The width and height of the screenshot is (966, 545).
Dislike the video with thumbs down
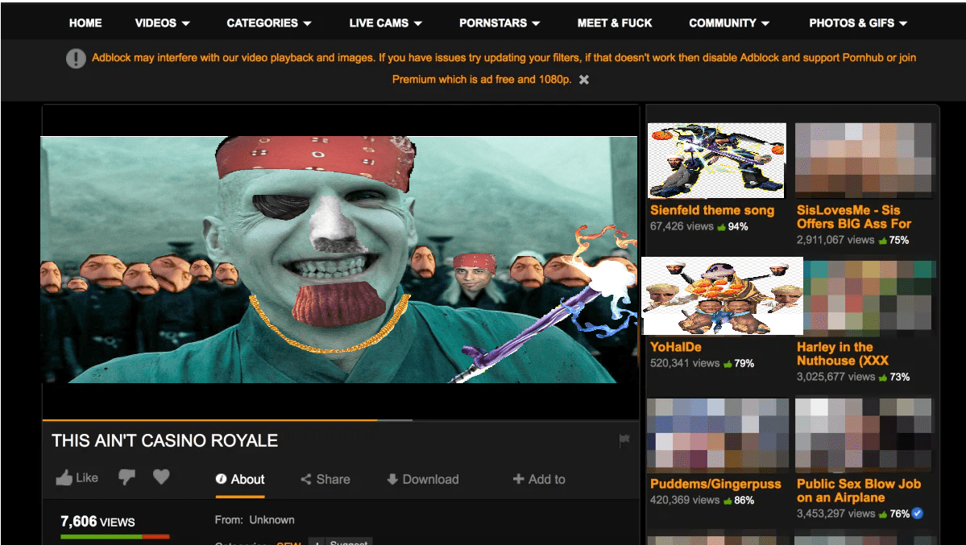click(x=126, y=477)
